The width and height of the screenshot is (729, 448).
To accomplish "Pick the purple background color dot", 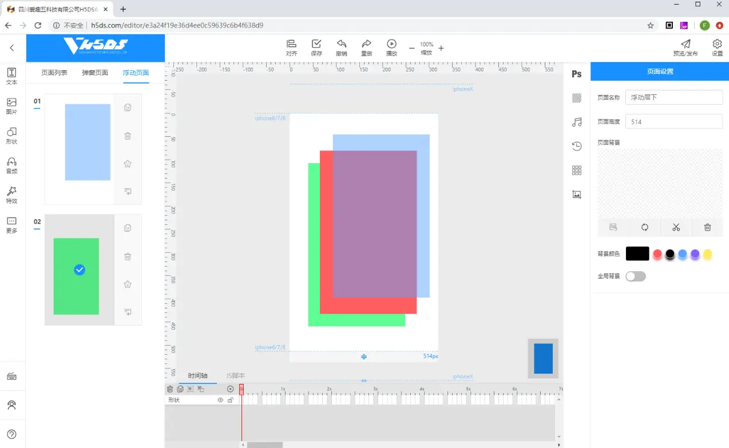I will point(695,254).
